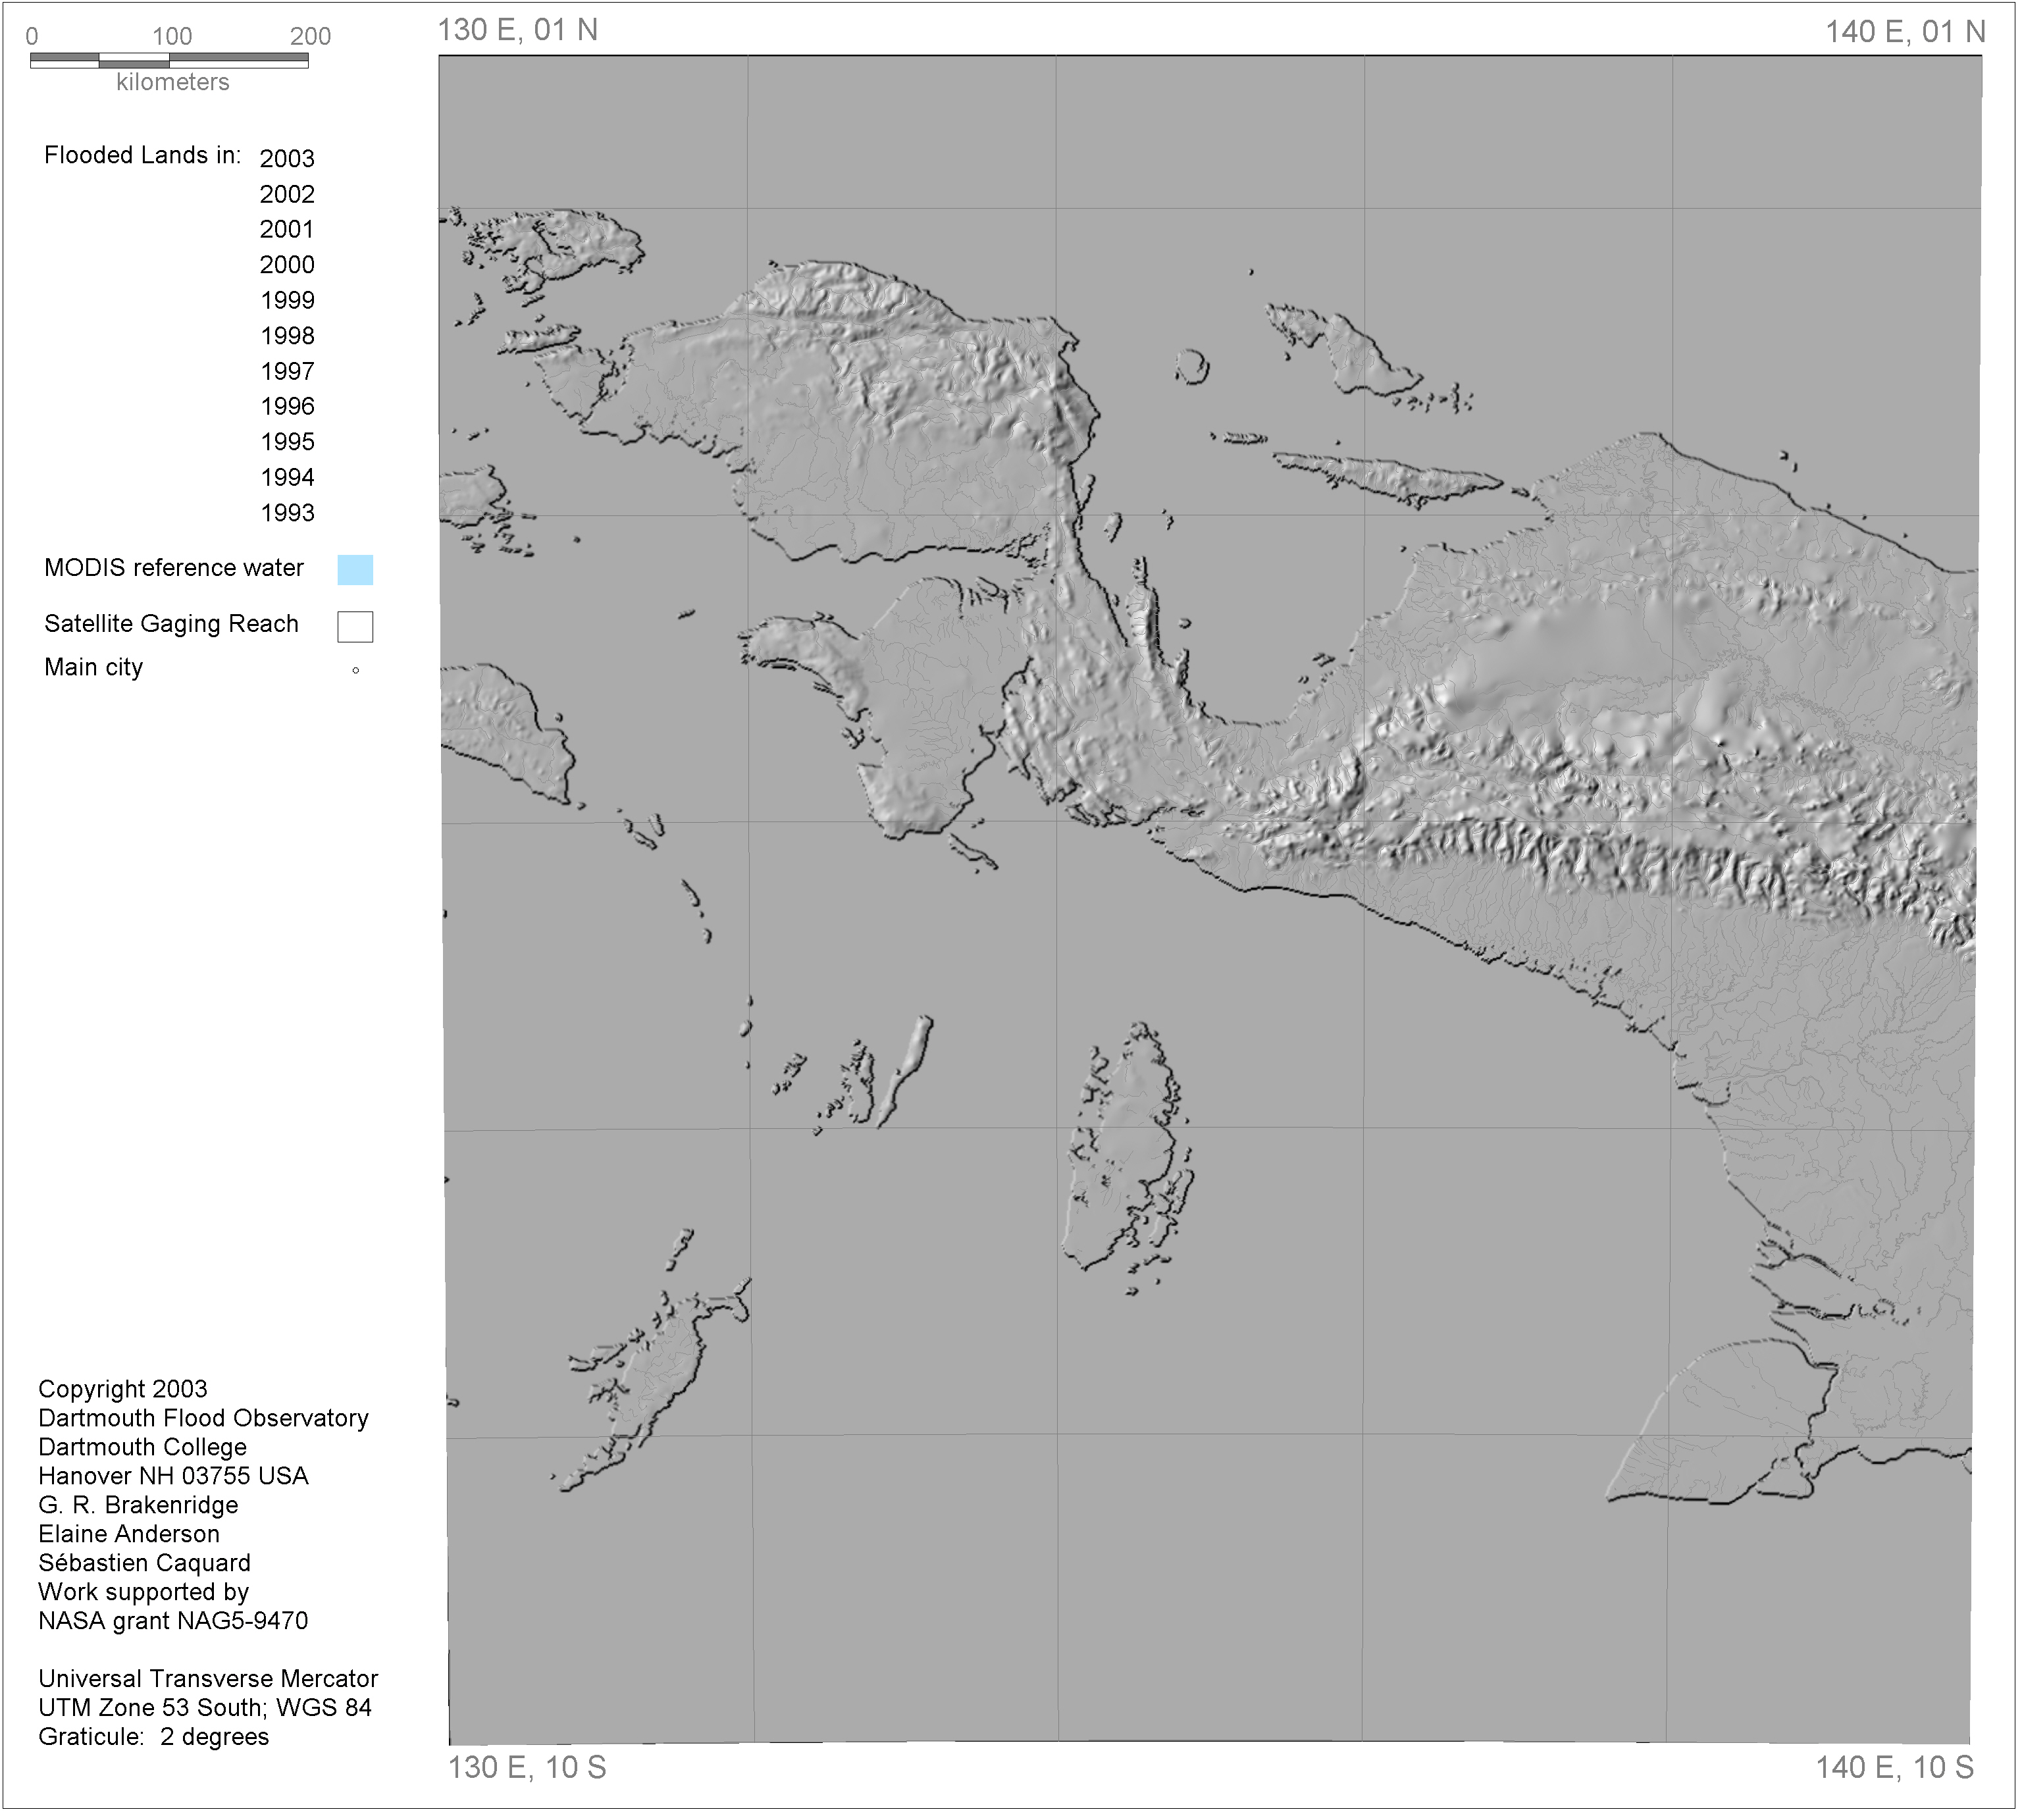Click the Graticule: 2 degrees text
2022x1820 pixels.
click(153, 1737)
